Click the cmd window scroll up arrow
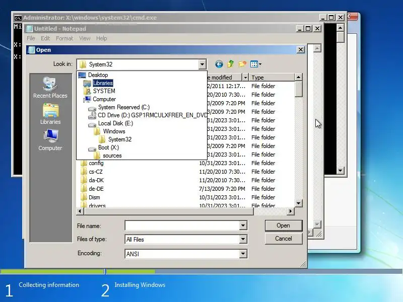 coord(341,28)
